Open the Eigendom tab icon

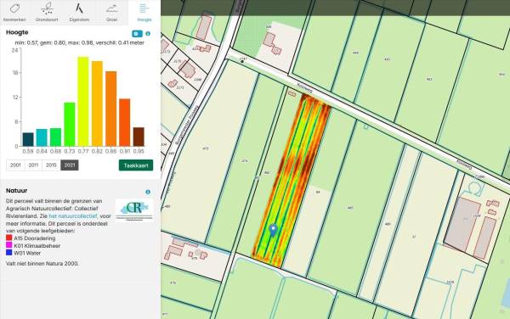(79, 13)
